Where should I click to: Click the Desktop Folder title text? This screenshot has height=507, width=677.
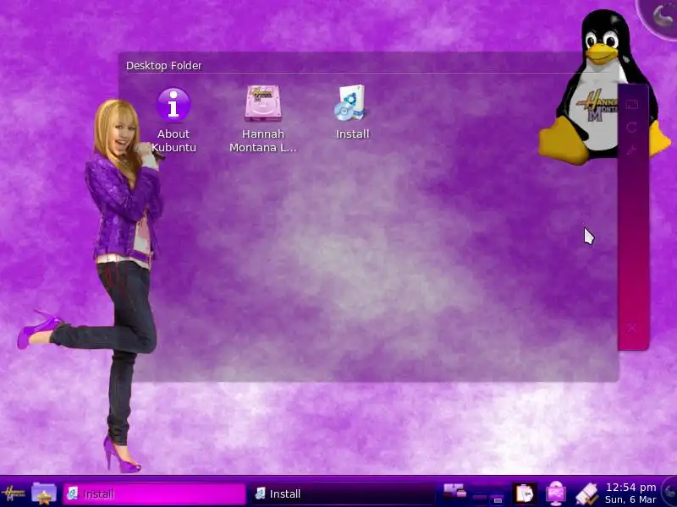click(163, 66)
